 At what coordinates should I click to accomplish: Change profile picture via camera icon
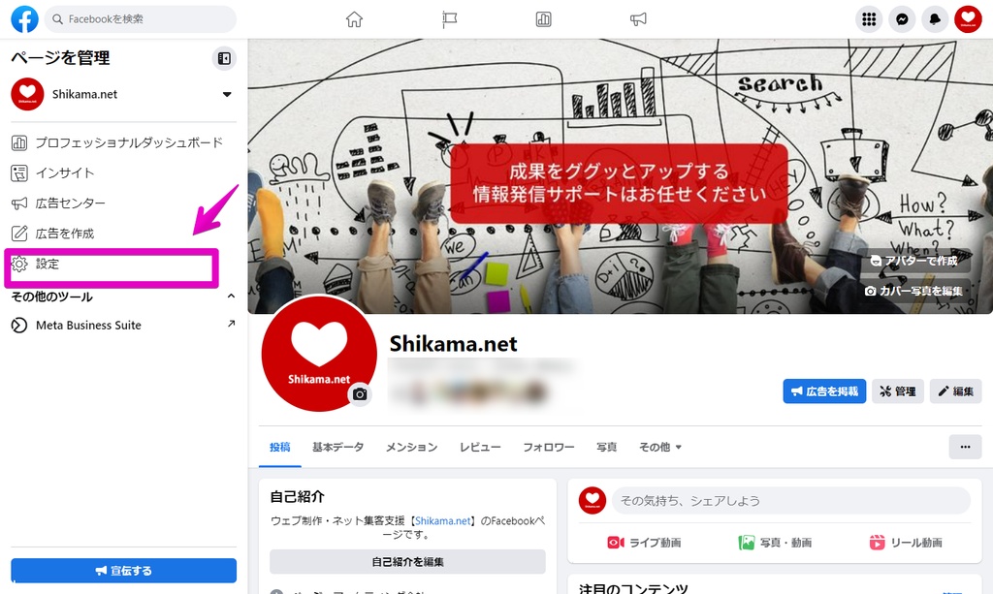[x=360, y=394]
